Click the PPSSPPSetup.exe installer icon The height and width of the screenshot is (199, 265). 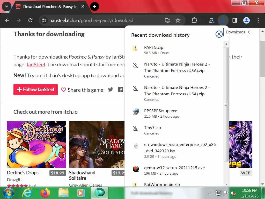(136, 112)
